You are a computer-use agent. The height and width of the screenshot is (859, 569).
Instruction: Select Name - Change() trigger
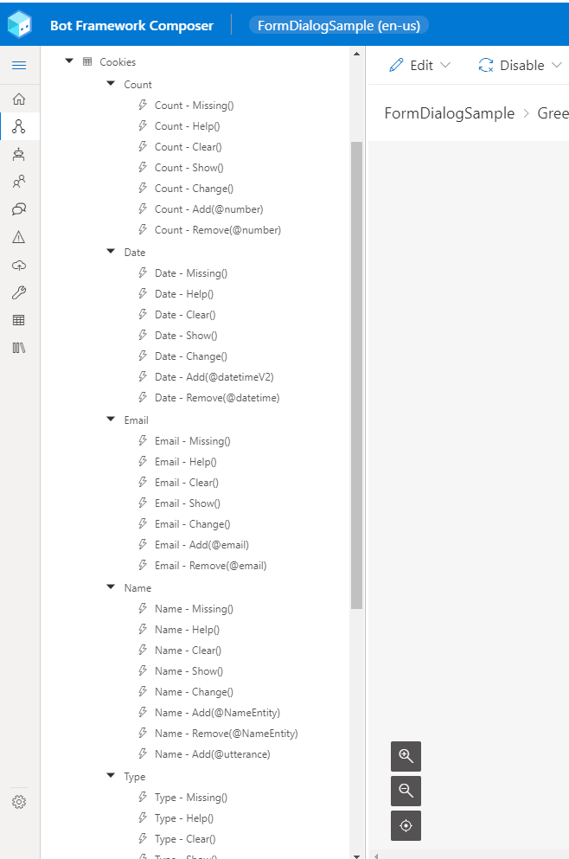pos(194,692)
